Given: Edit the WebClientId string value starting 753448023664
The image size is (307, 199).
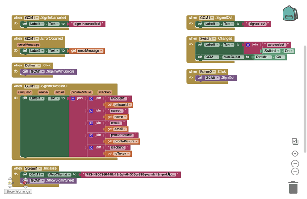Looking at the screenshot, I should pos(130,175).
